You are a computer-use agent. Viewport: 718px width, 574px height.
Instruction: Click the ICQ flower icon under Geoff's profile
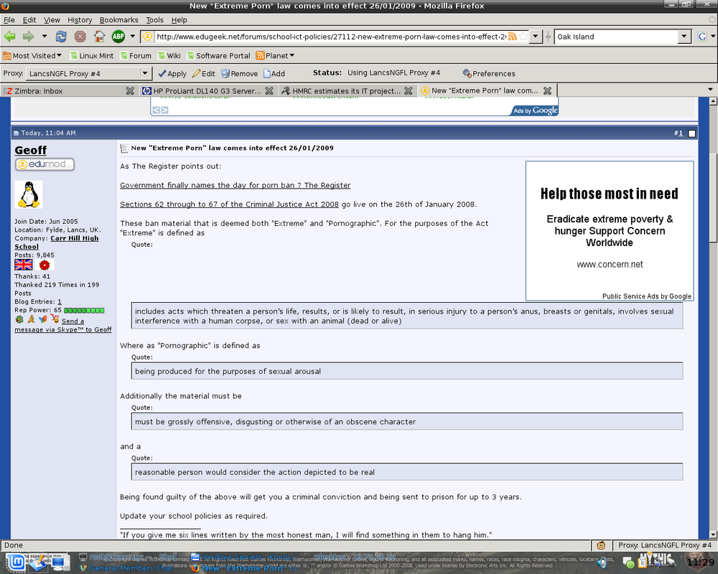[19, 319]
